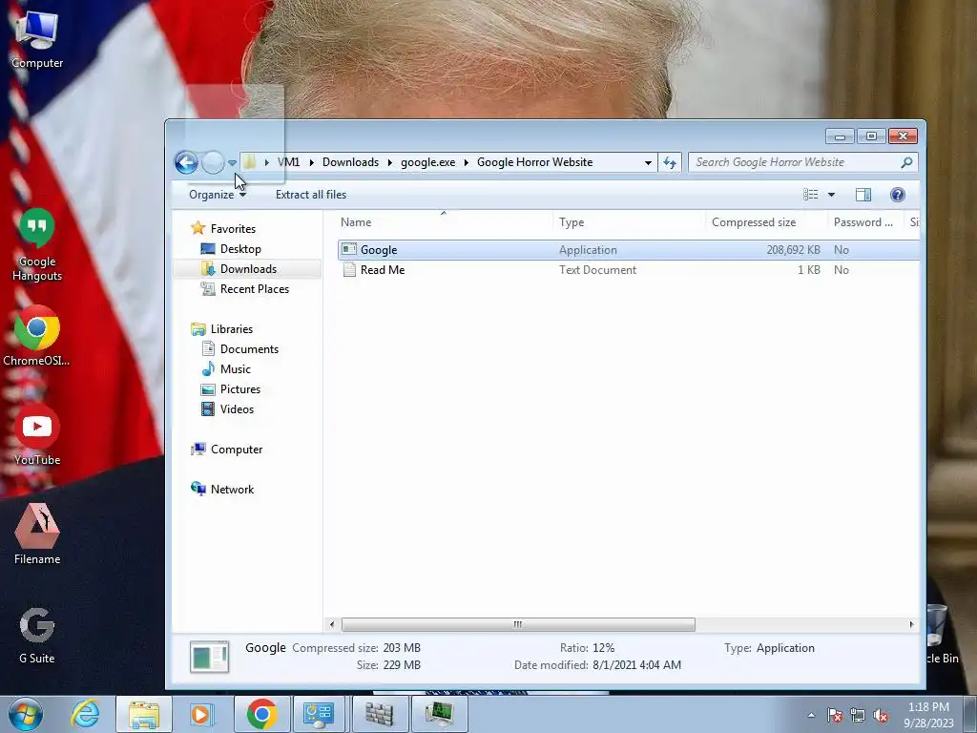
Task: Select Favorites in navigation pane
Action: 233,229
